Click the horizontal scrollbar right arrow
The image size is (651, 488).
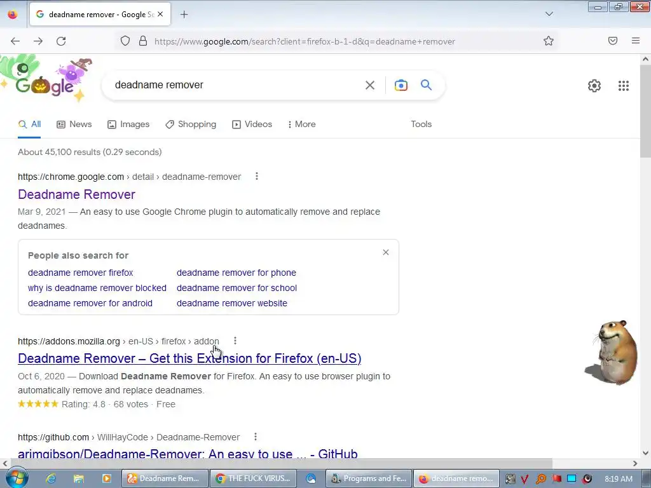tap(635, 463)
